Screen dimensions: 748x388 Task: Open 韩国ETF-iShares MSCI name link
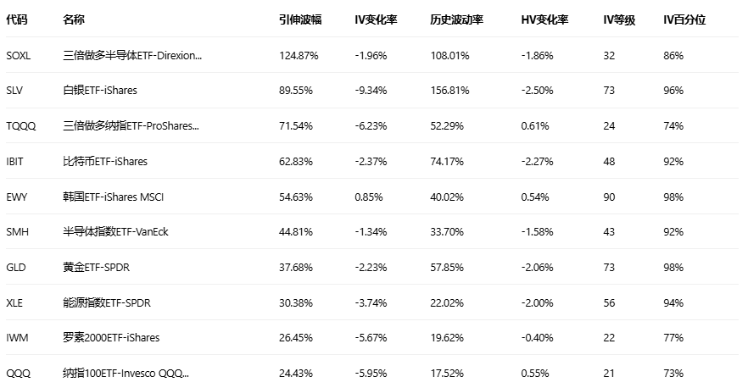[x=114, y=197]
